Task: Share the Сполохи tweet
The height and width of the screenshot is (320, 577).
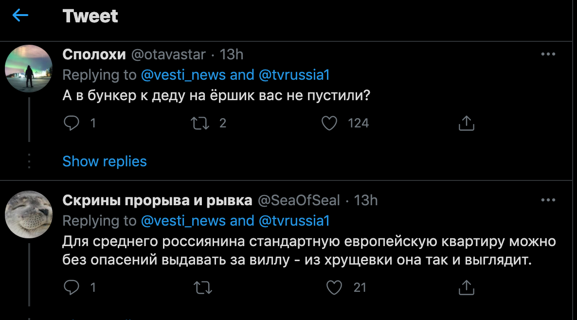Action: (x=466, y=123)
